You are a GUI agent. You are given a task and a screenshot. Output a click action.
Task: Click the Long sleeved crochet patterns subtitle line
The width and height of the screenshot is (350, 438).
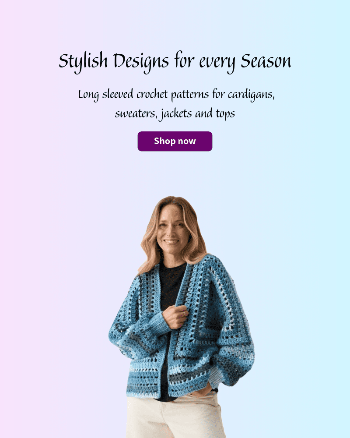pyautogui.click(x=176, y=95)
